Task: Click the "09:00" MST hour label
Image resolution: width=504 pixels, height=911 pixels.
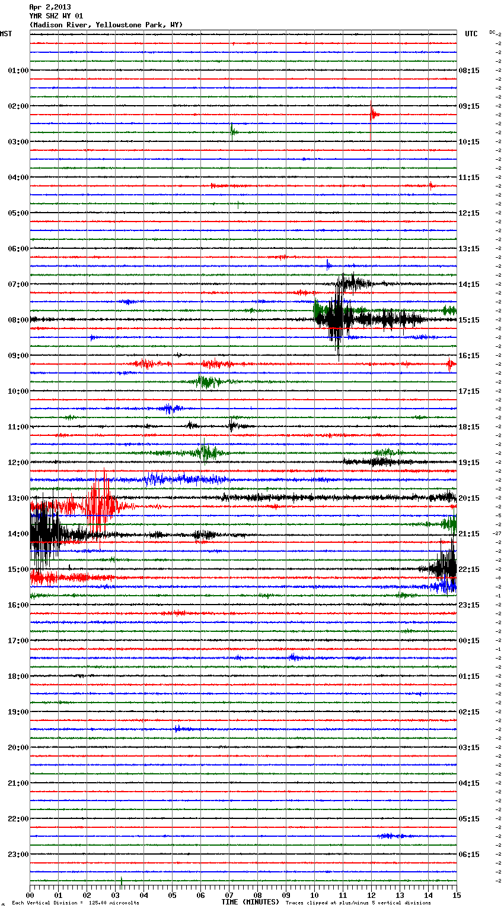Action: [x=18, y=356]
